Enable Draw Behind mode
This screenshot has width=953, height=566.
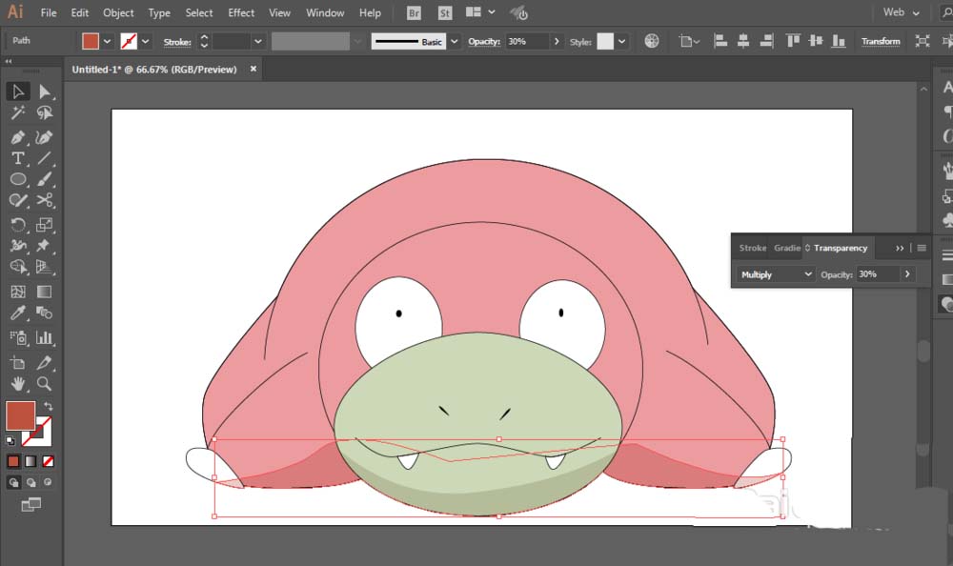point(30,483)
